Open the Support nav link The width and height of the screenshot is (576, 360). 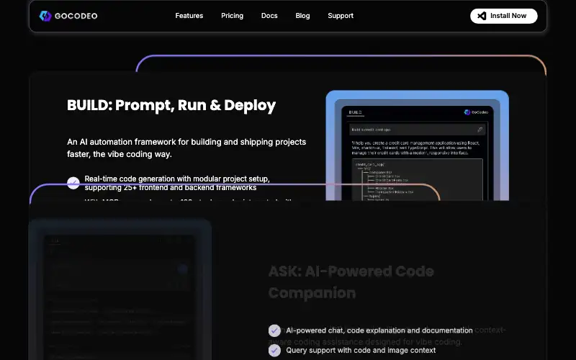(341, 16)
